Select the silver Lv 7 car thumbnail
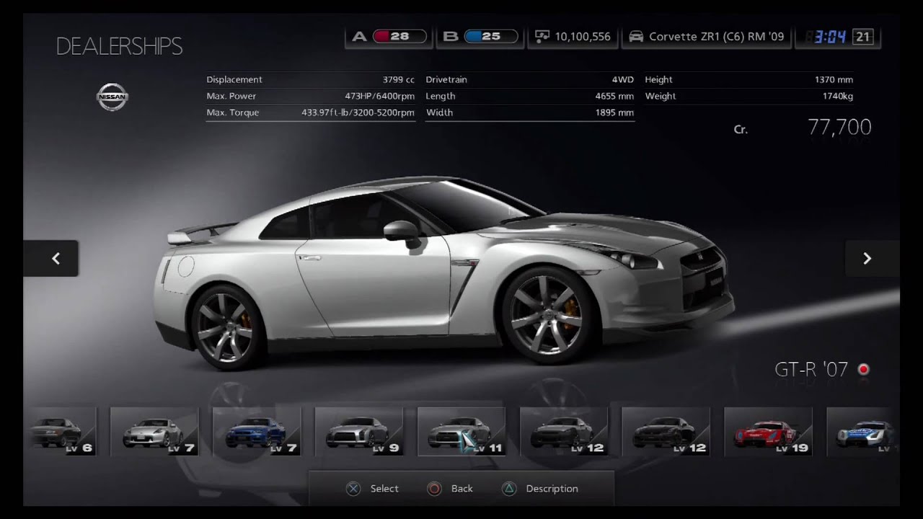 click(154, 431)
